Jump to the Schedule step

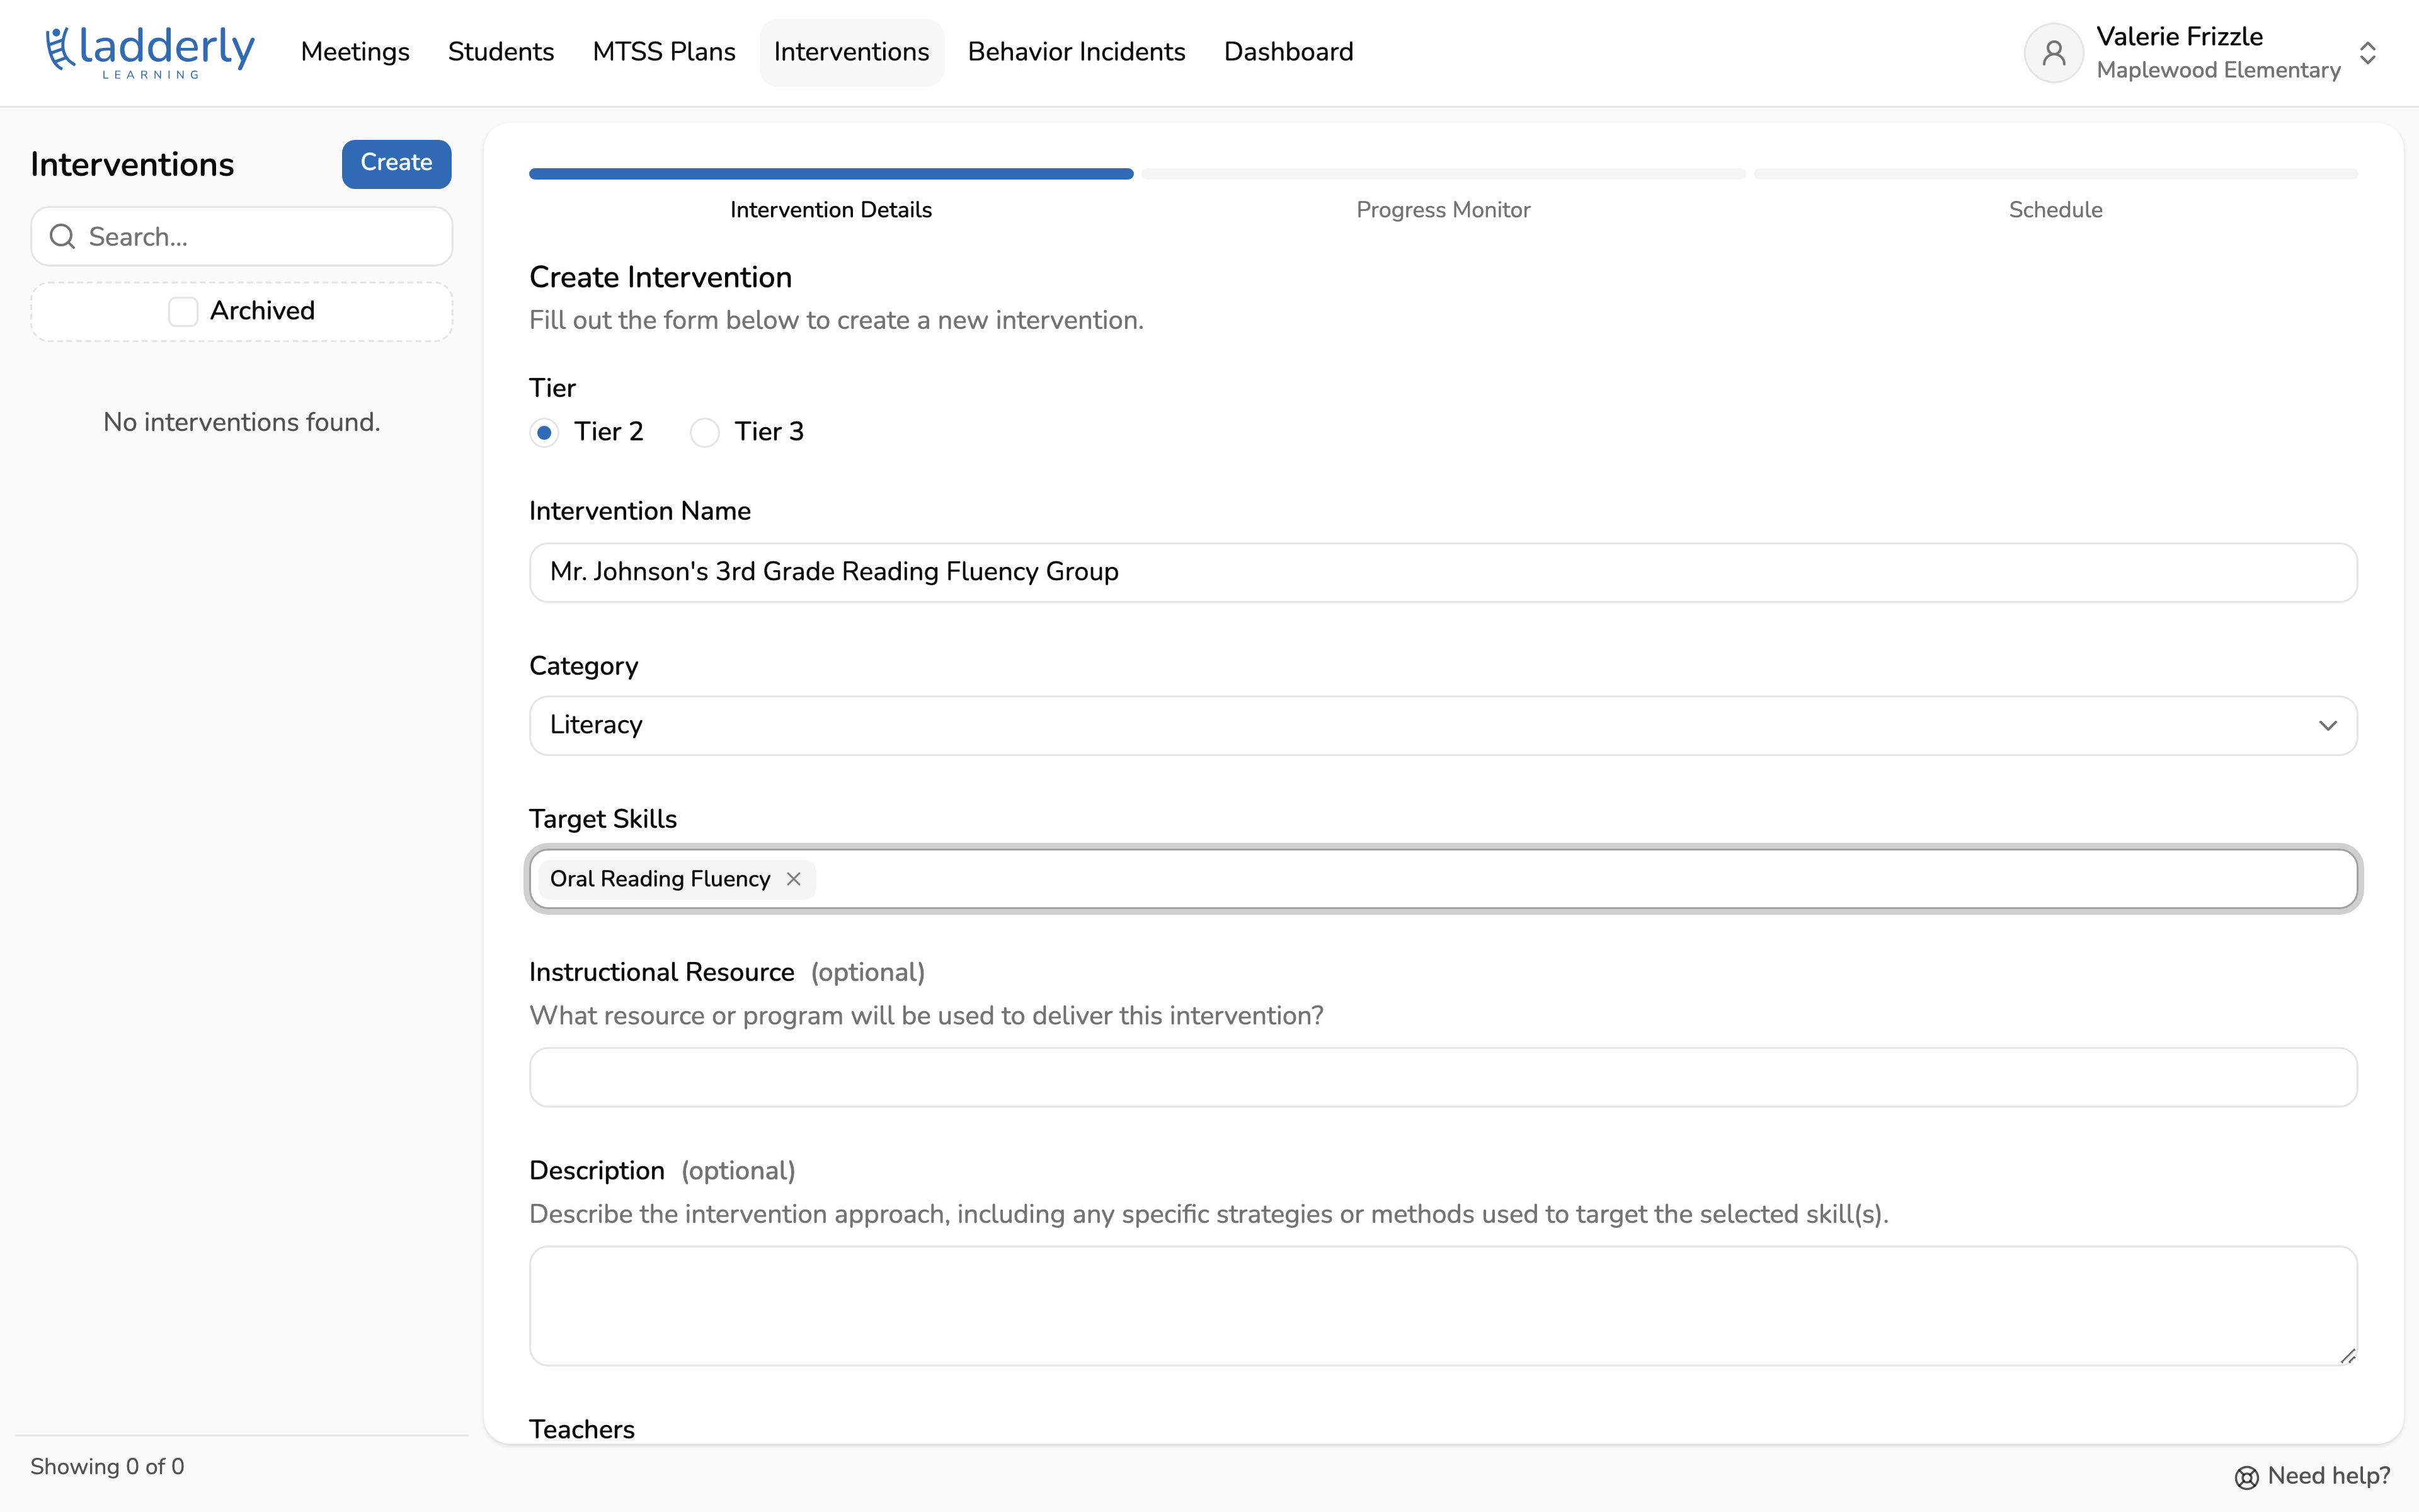pos(2055,210)
